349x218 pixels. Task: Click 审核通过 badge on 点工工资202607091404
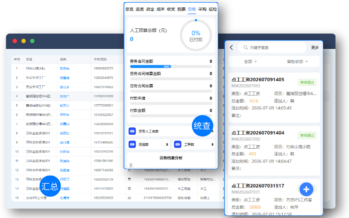(307, 135)
